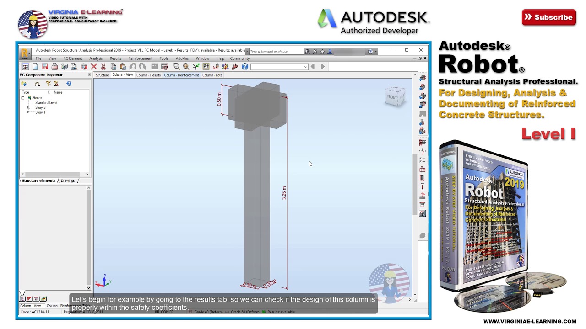Click the 1 2 3 numbering icon in right toolbar
The height and width of the screenshot is (329, 586).
coord(422,151)
